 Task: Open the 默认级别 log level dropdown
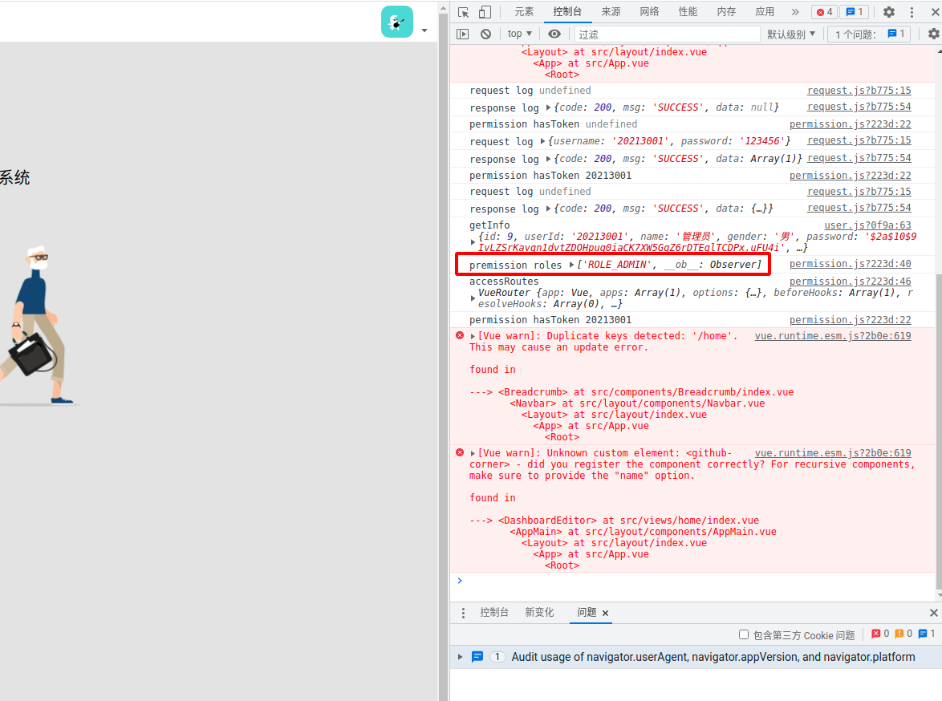pyautogui.click(x=790, y=34)
